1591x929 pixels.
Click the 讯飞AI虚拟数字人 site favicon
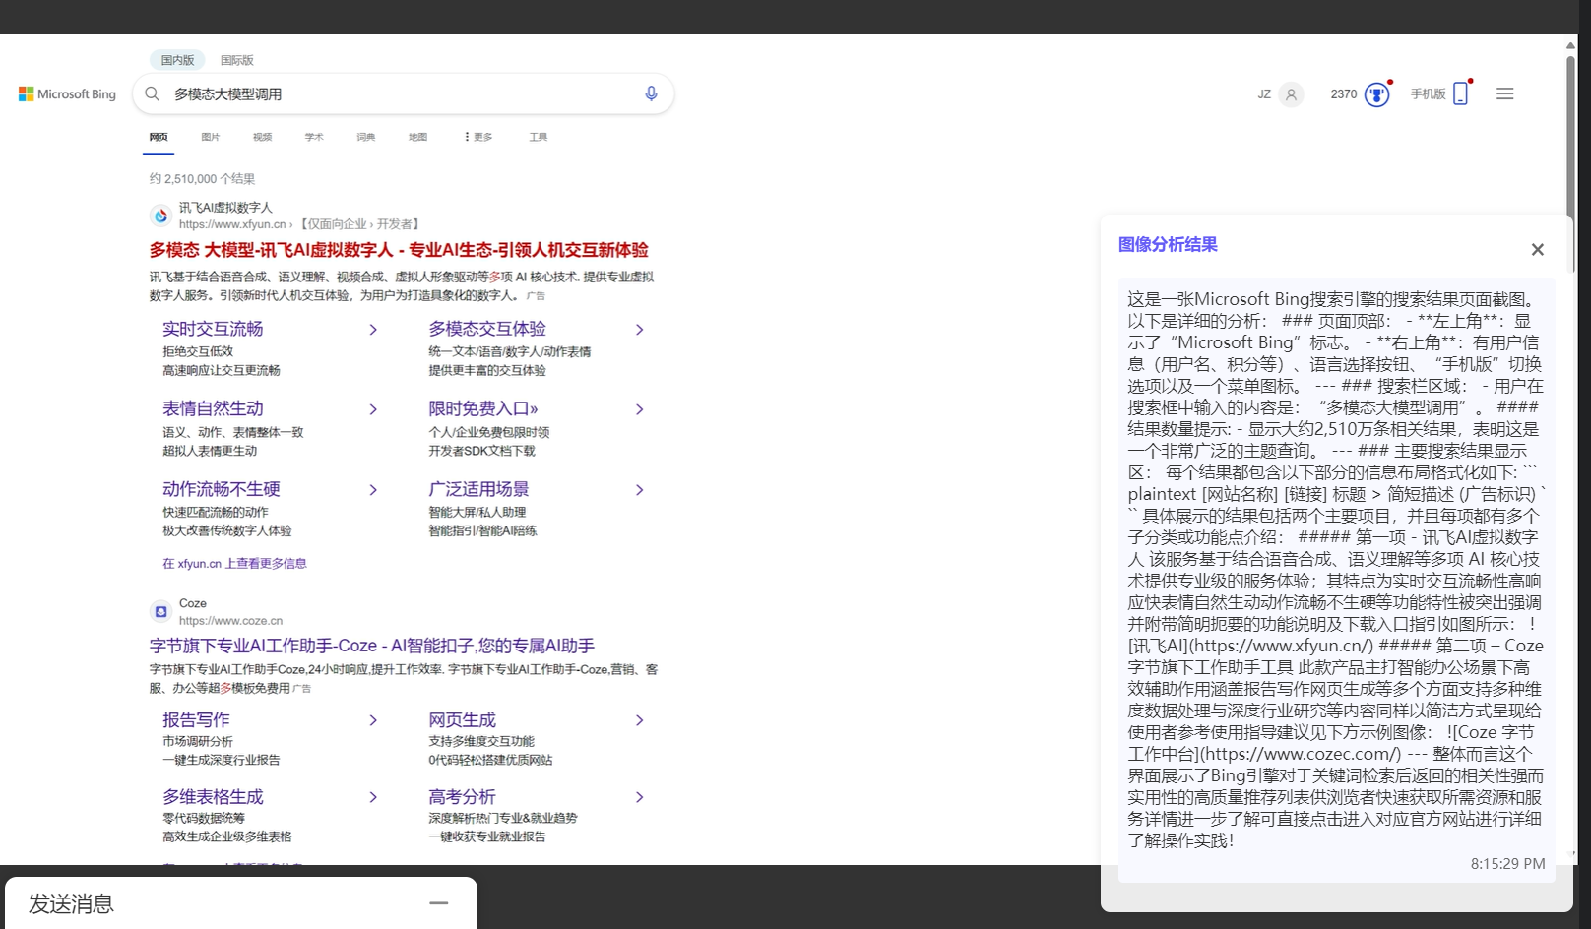pos(160,216)
